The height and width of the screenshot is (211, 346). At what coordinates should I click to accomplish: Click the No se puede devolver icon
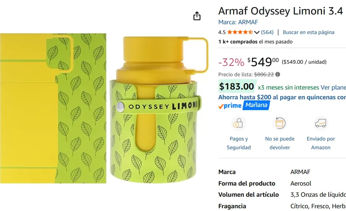pyautogui.click(x=279, y=123)
